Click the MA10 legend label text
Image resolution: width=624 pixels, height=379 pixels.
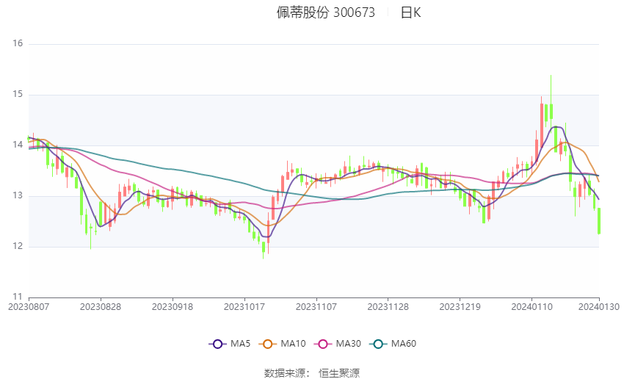[x=294, y=344]
